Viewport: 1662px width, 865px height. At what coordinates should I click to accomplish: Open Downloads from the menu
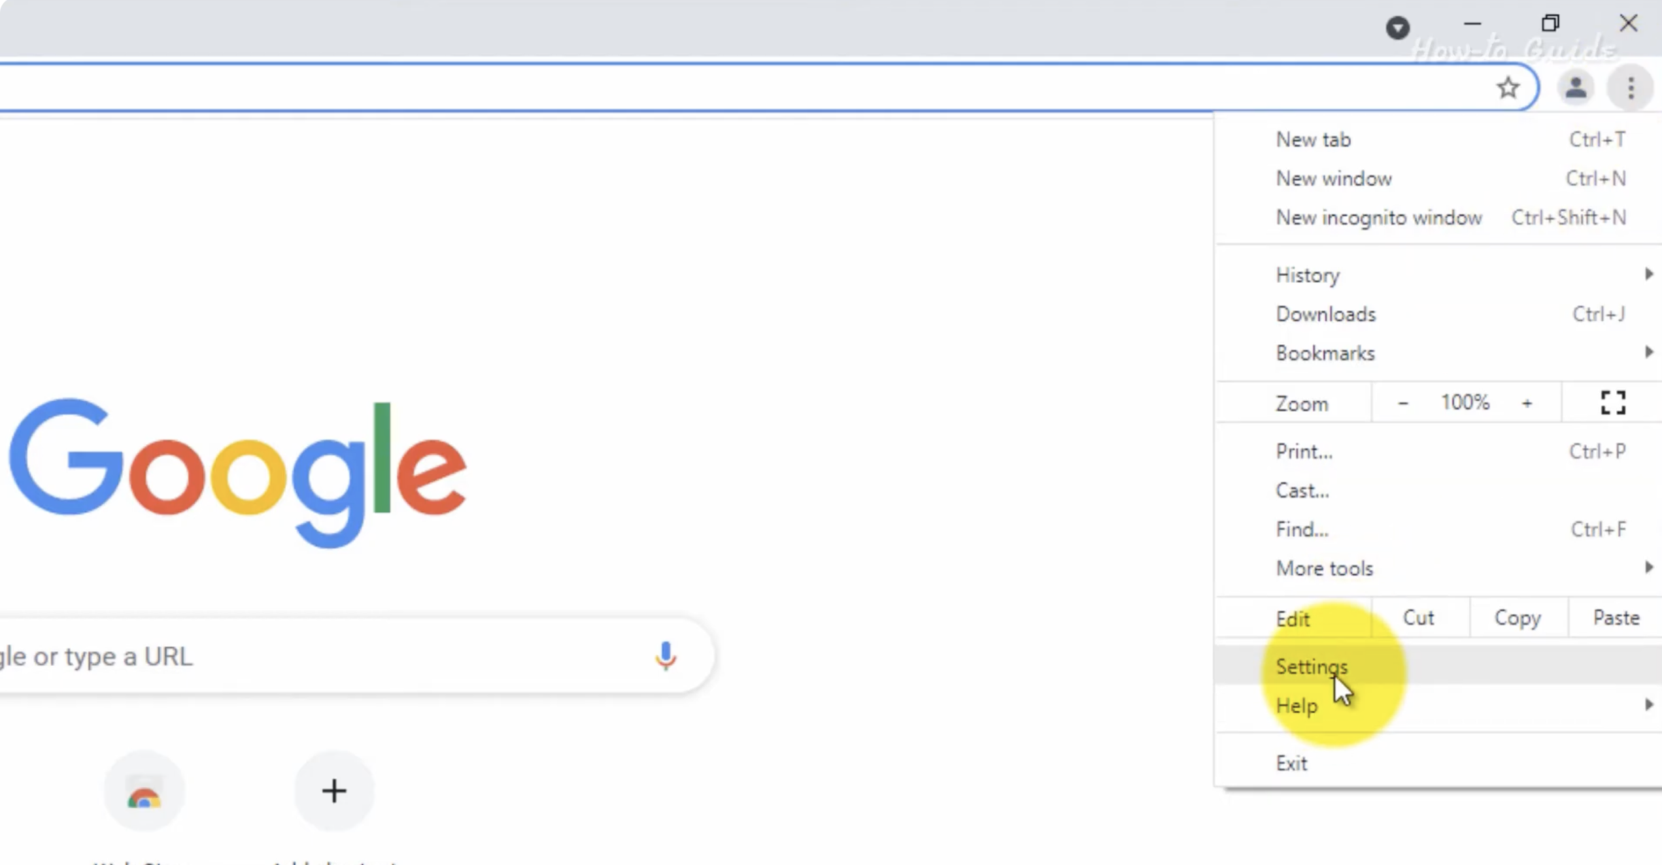tap(1326, 314)
